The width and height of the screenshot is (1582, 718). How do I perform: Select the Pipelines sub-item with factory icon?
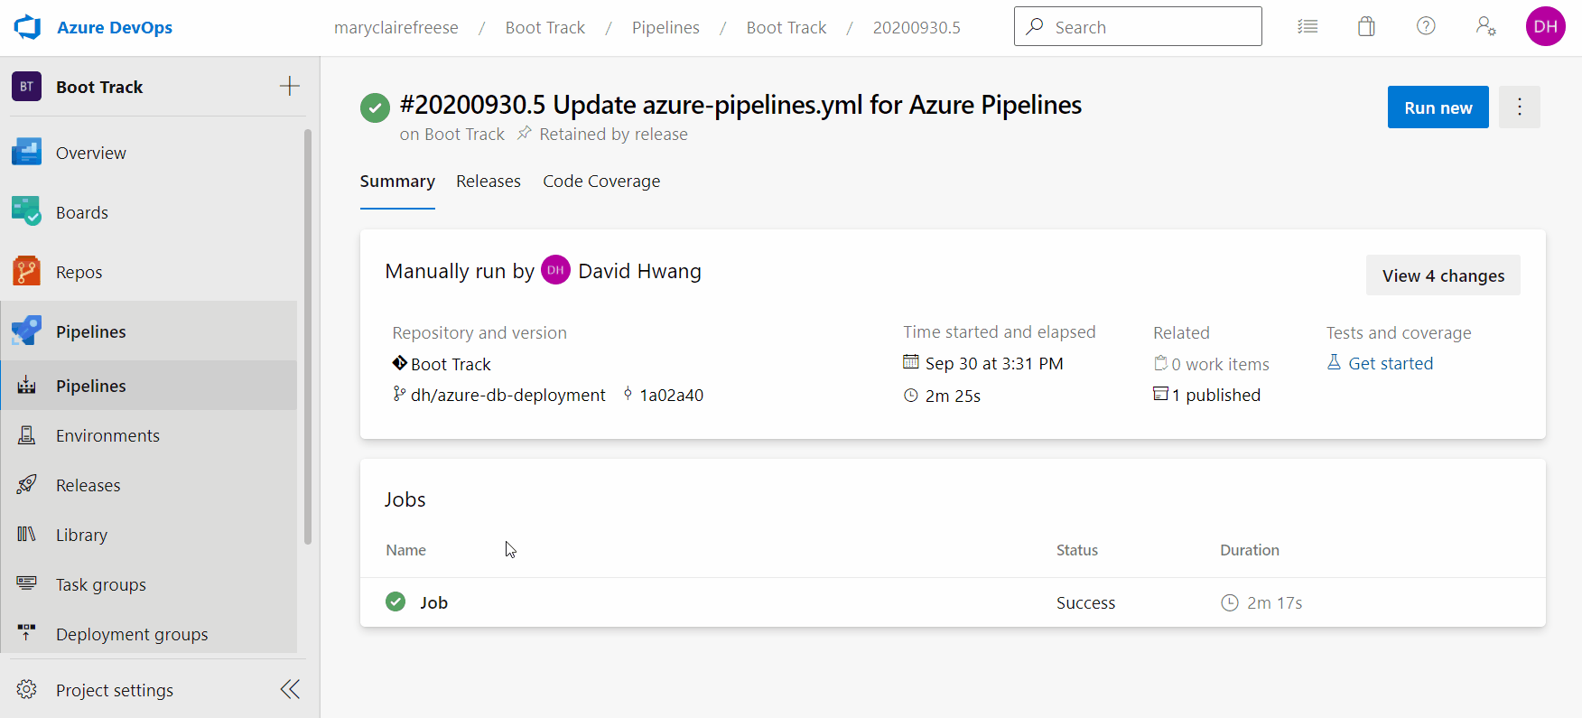coord(149,386)
